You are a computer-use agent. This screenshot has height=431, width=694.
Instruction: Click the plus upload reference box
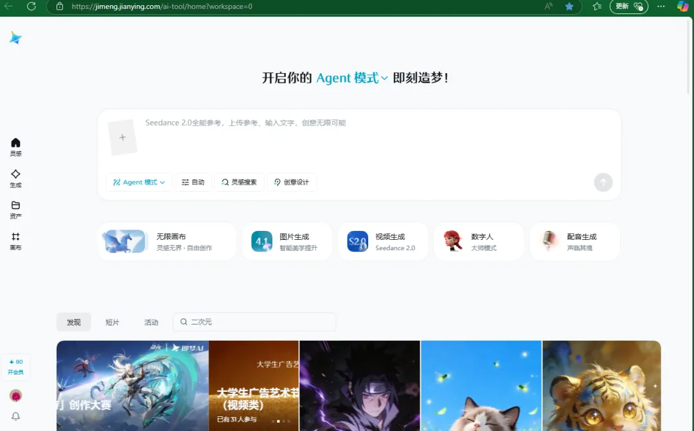[x=122, y=137]
